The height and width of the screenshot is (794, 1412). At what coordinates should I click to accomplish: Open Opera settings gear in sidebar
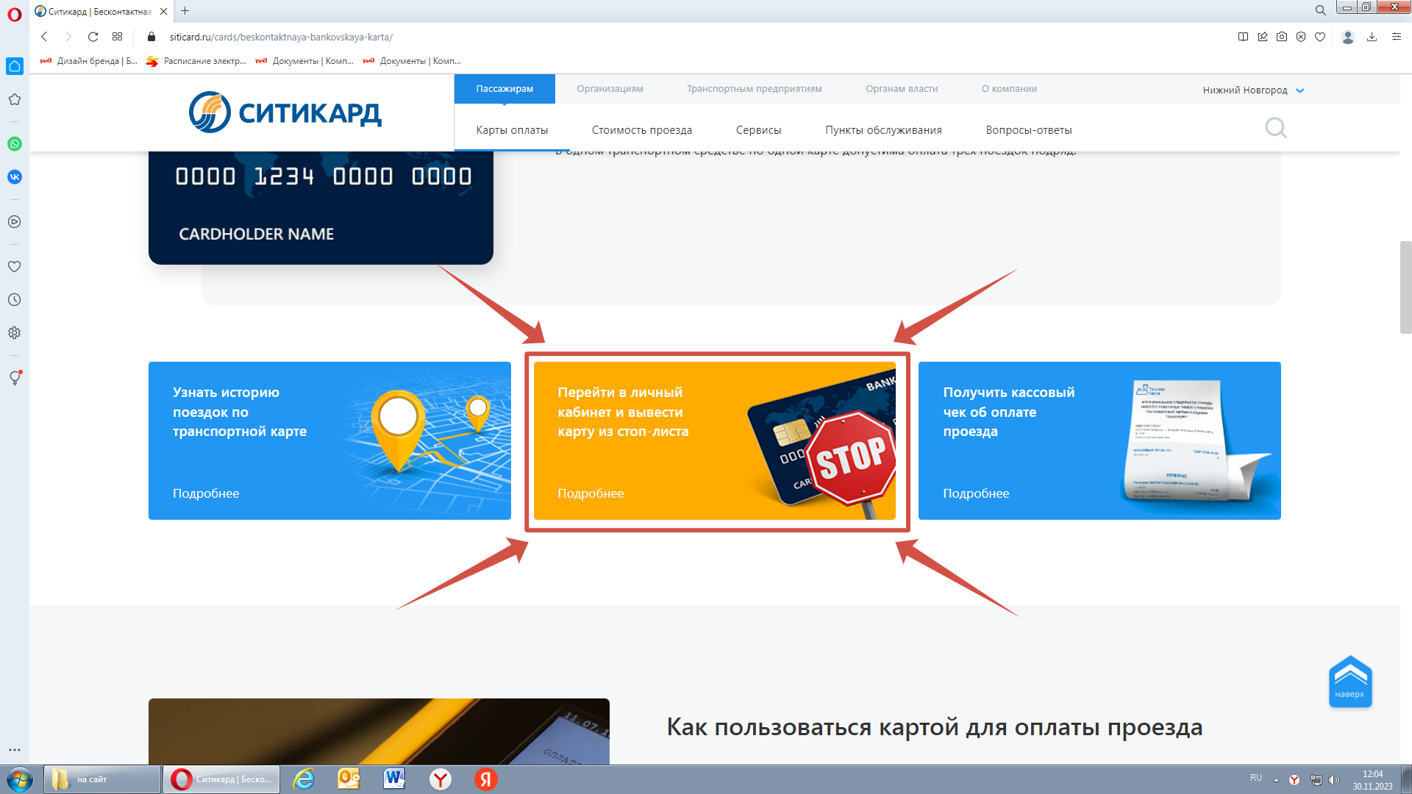(15, 333)
